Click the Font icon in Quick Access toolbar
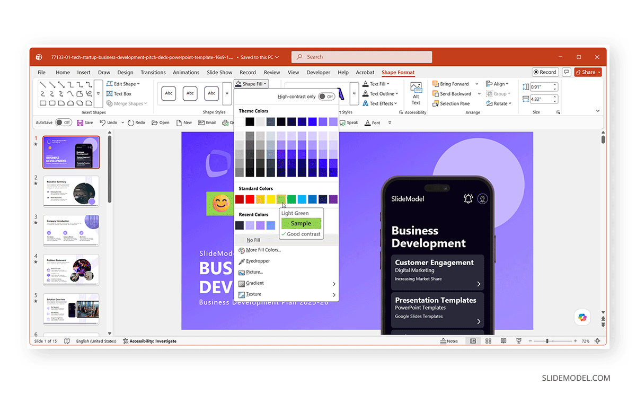 point(367,122)
